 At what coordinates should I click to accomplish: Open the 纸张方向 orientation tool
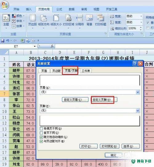coord(44,21)
